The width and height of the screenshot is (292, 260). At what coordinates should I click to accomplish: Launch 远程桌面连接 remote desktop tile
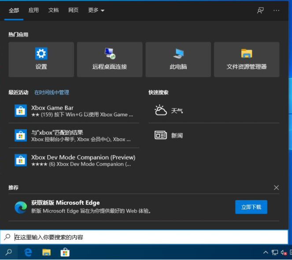110,59
